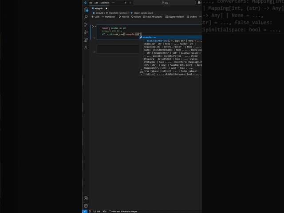284x213 pixels.
Task: Click the '#import CSV file' comment line
Action: pyautogui.click(x=112, y=31)
